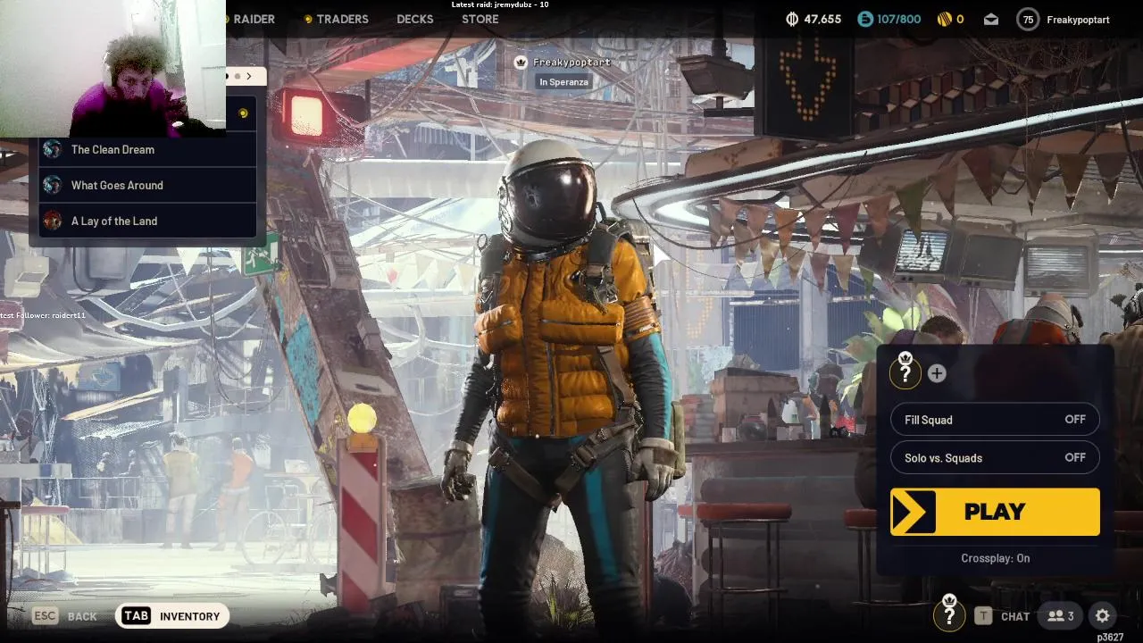1143x643 pixels.
Task: Click the crown icon beside Freakypoptart name tag
Action: 521,63
